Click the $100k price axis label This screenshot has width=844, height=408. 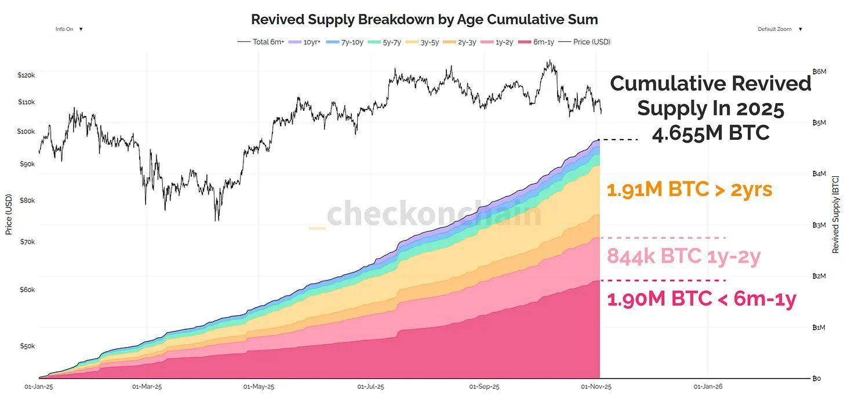point(27,132)
